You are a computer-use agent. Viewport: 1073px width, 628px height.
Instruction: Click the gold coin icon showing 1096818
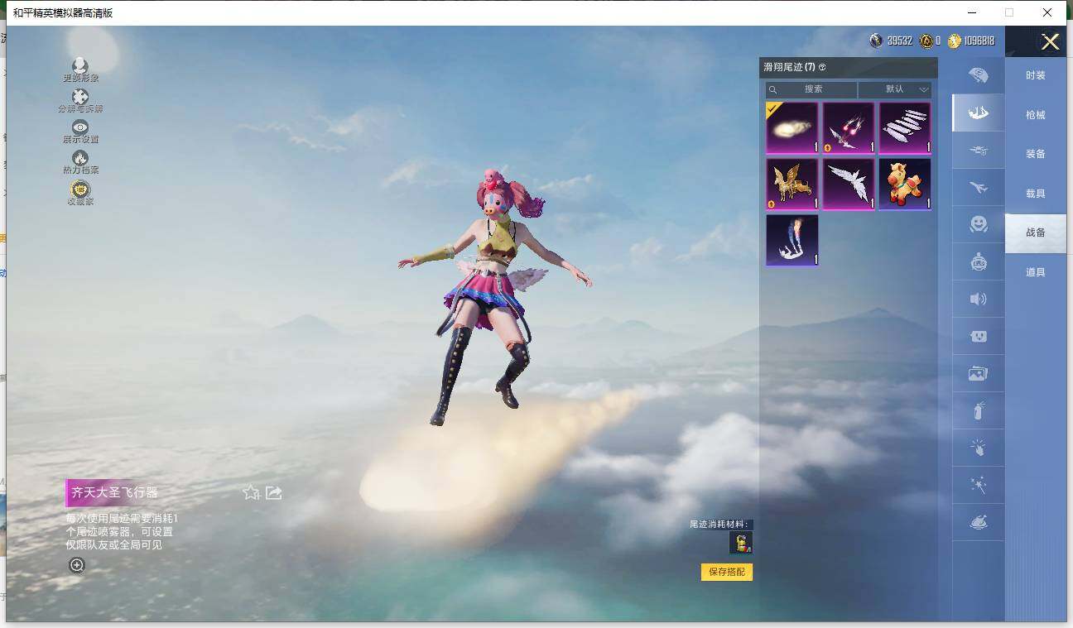955,41
